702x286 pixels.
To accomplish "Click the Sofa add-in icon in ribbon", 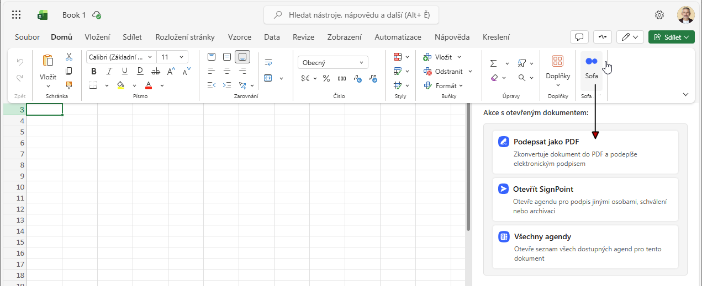I will point(592,67).
